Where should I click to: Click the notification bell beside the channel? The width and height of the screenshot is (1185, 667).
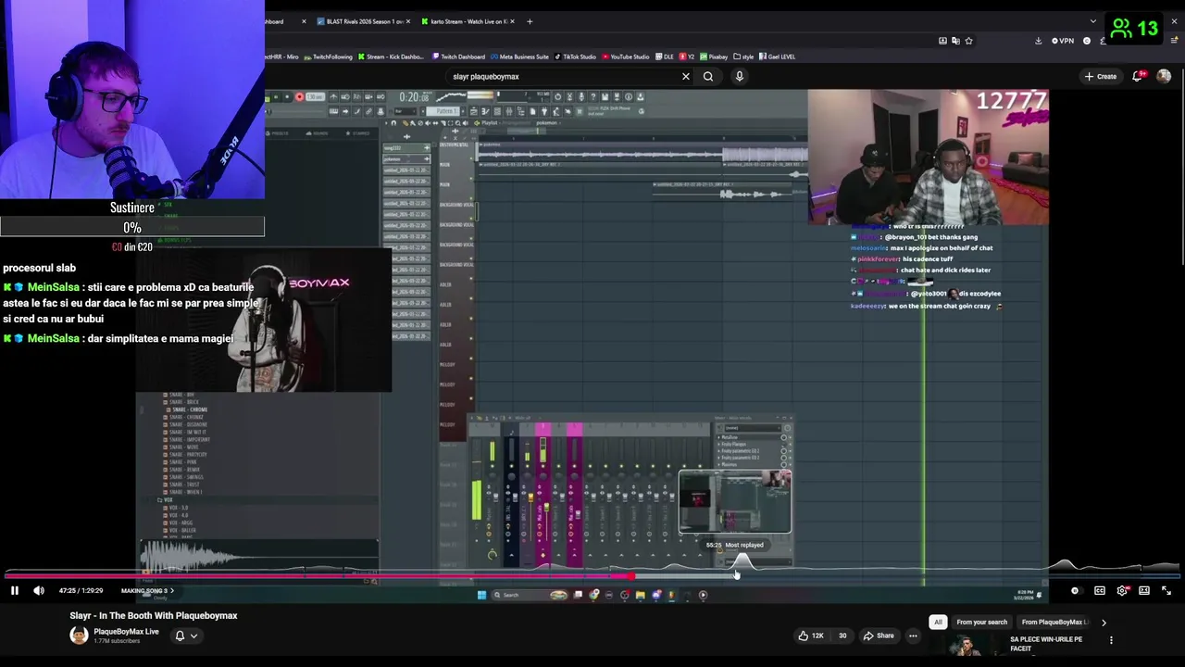180,636
